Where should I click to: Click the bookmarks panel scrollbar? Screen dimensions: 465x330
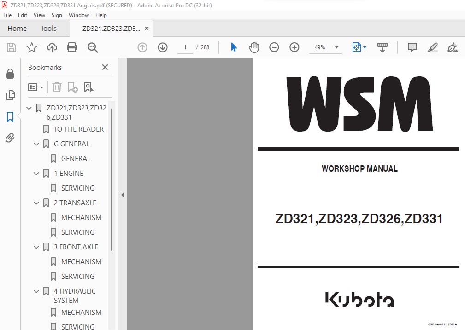click(x=112, y=179)
